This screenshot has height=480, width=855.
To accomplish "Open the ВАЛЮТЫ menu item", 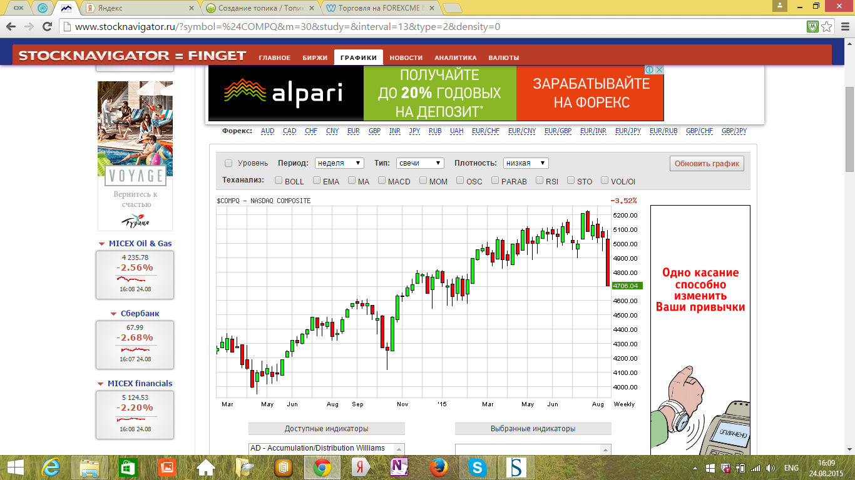I will coord(504,57).
